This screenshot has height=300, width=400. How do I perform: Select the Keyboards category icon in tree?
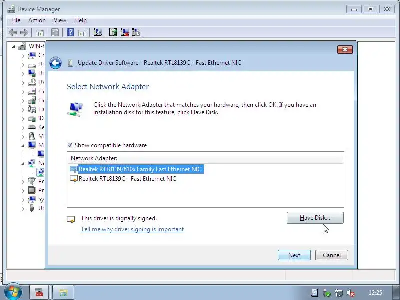[32, 127]
